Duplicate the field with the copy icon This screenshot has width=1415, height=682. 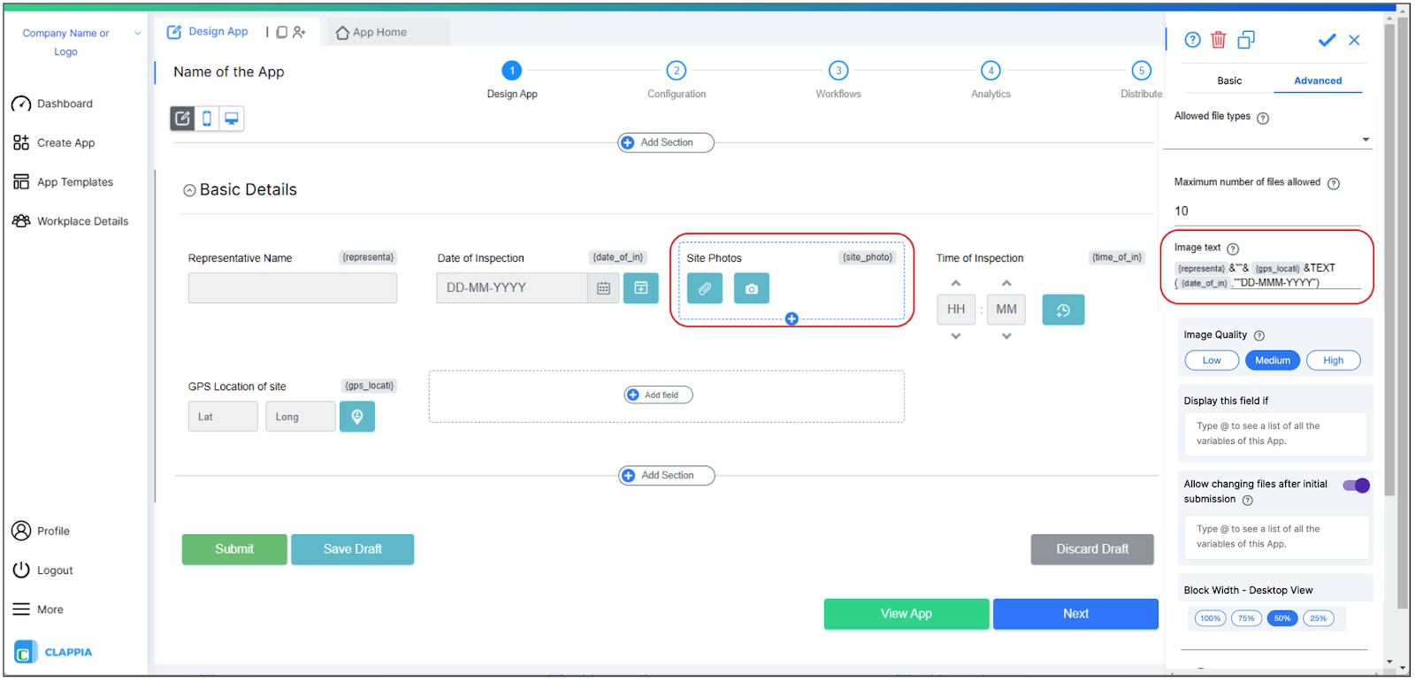[1246, 40]
